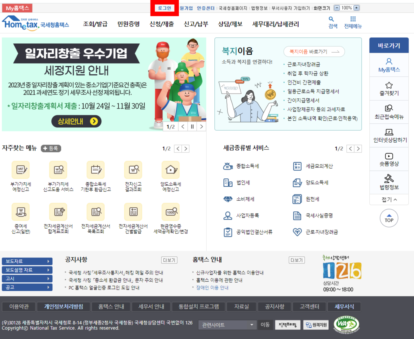Image resolution: width=414 pixels, height=339 pixels.
Task: Open 원격지원 footer button
Action: click(316, 325)
